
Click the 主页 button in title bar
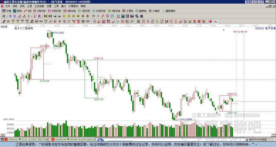tap(261, 2)
